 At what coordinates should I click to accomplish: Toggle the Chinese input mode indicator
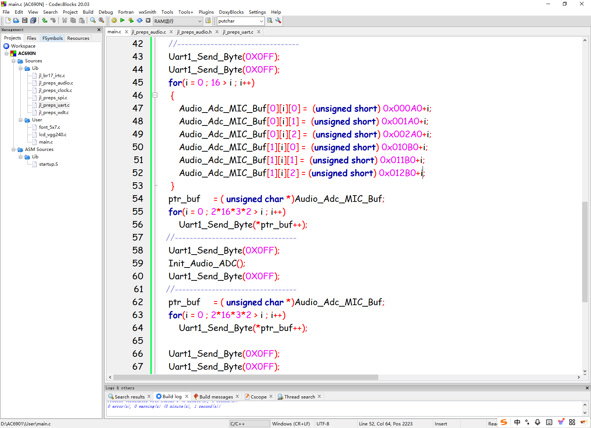[x=517, y=422]
